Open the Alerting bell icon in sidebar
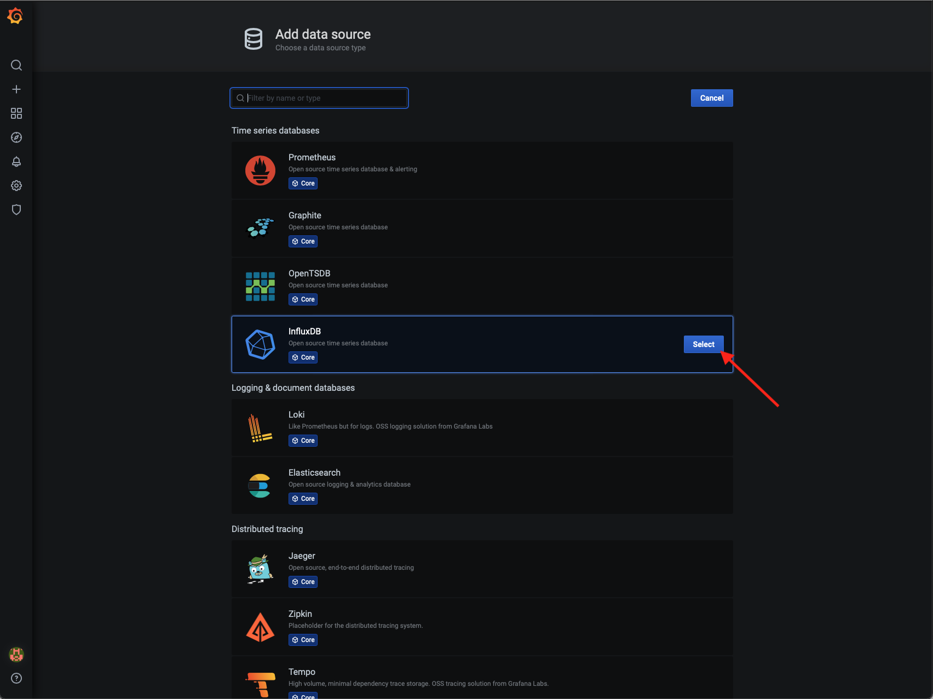This screenshot has height=699, width=933. coord(16,161)
